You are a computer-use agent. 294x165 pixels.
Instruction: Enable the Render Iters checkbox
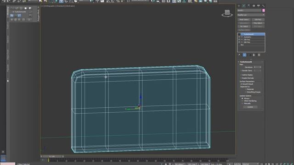[241, 71]
